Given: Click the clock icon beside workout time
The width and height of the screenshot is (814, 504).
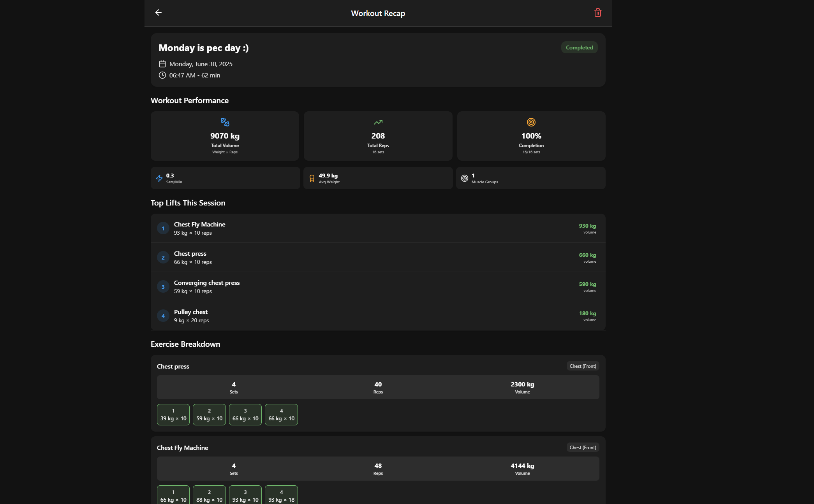Looking at the screenshot, I should [162, 75].
